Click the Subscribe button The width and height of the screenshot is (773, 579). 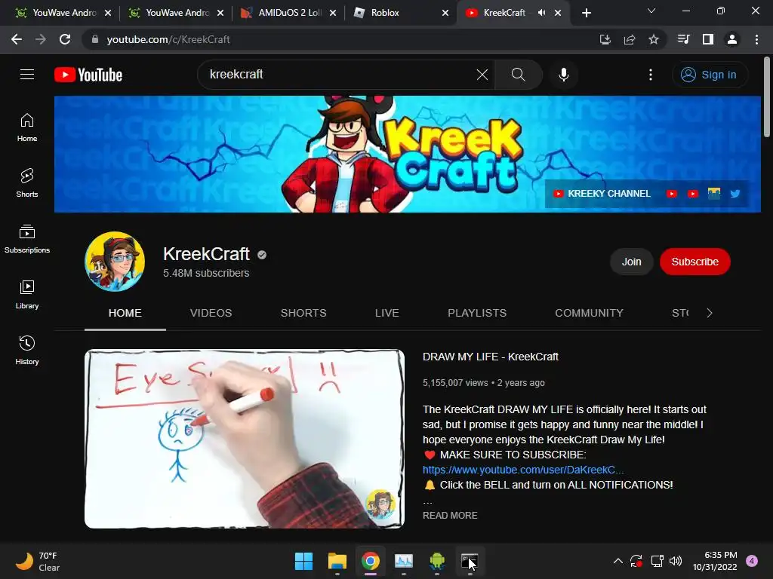point(694,262)
